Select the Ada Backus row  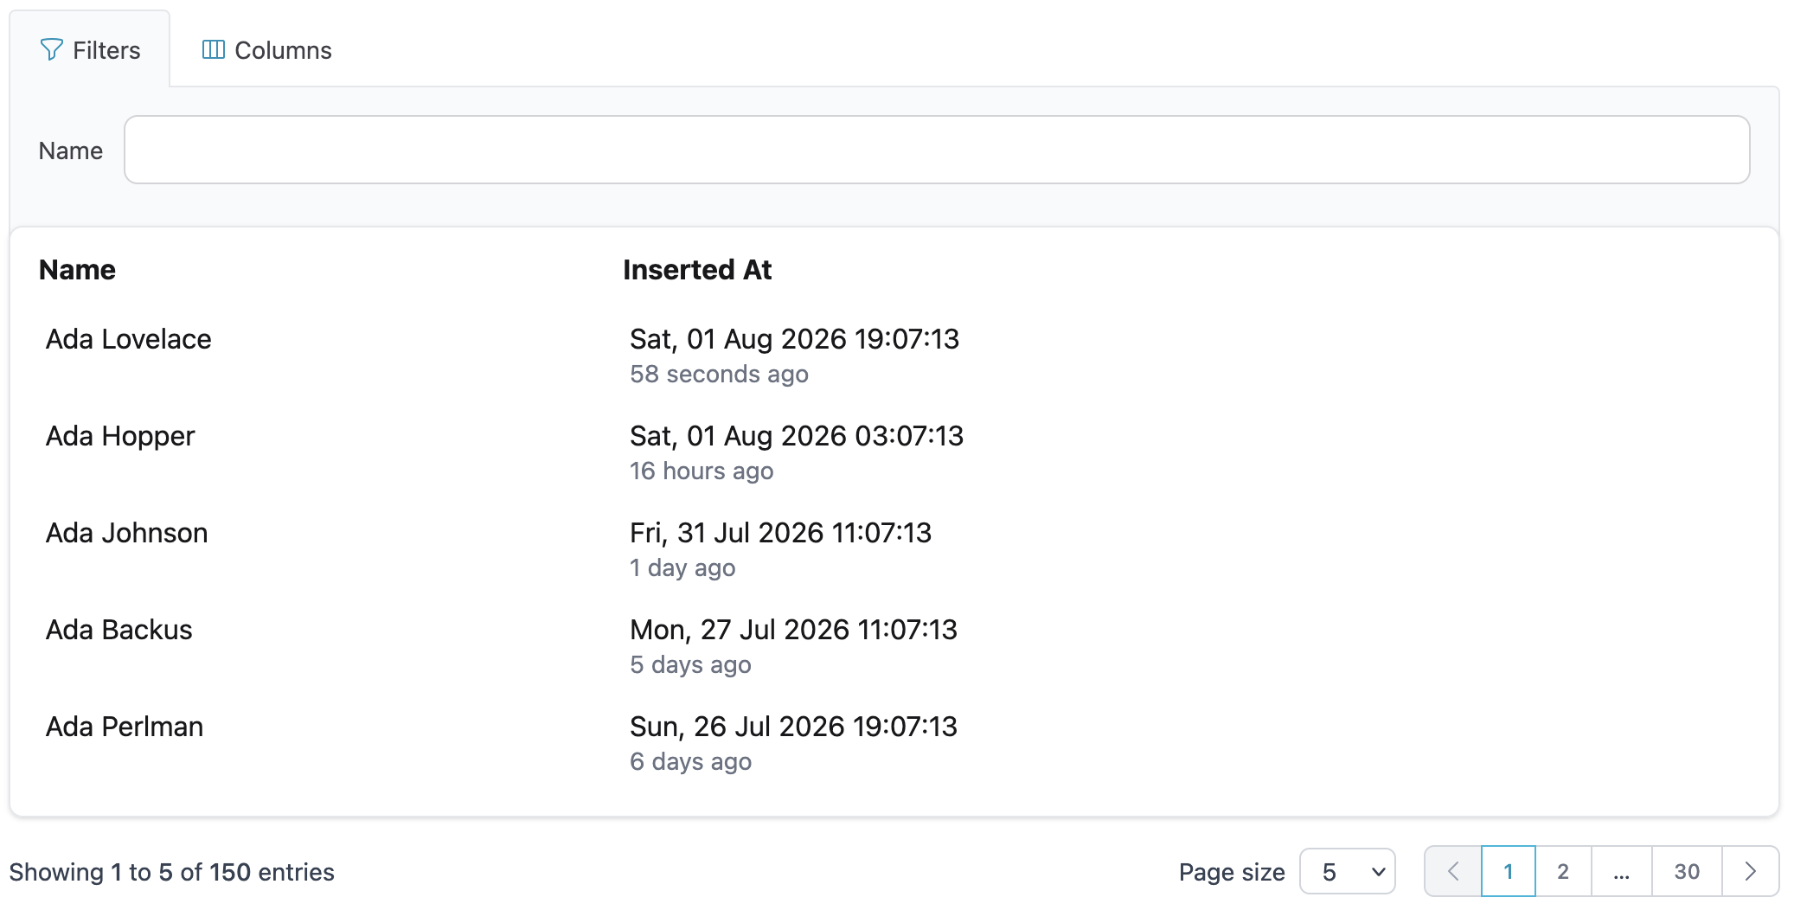894,646
